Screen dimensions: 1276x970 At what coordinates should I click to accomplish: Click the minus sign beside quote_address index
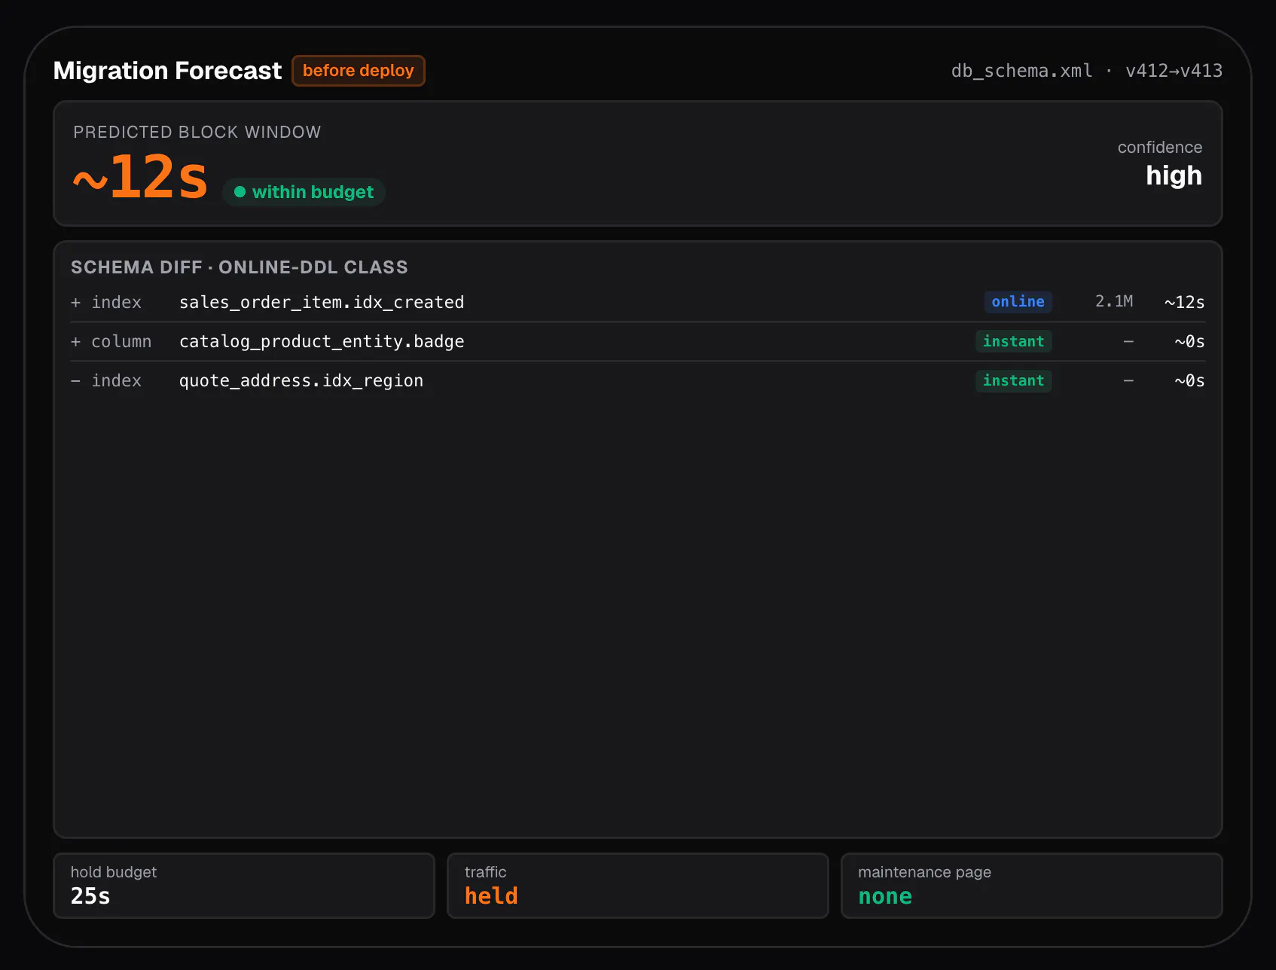[x=75, y=380]
